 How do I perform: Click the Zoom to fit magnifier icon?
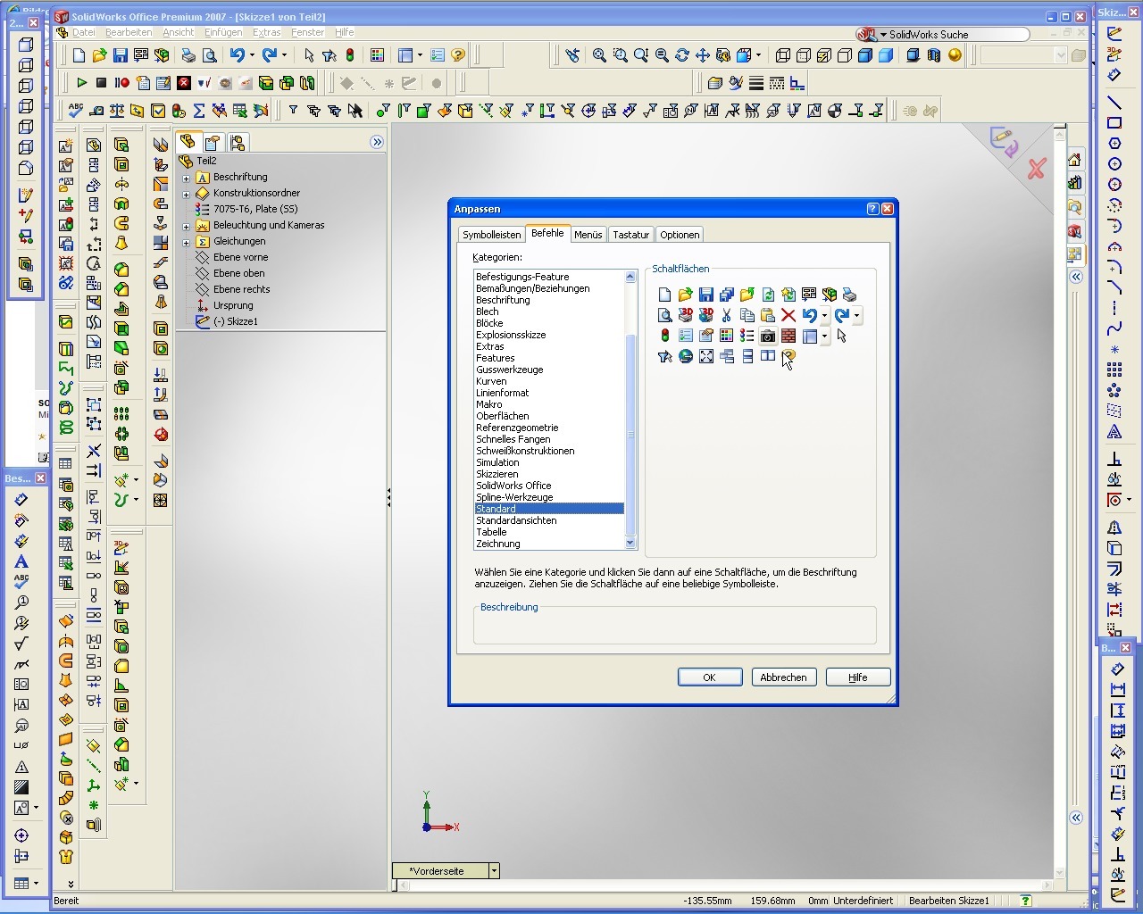(x=599, y=55)
